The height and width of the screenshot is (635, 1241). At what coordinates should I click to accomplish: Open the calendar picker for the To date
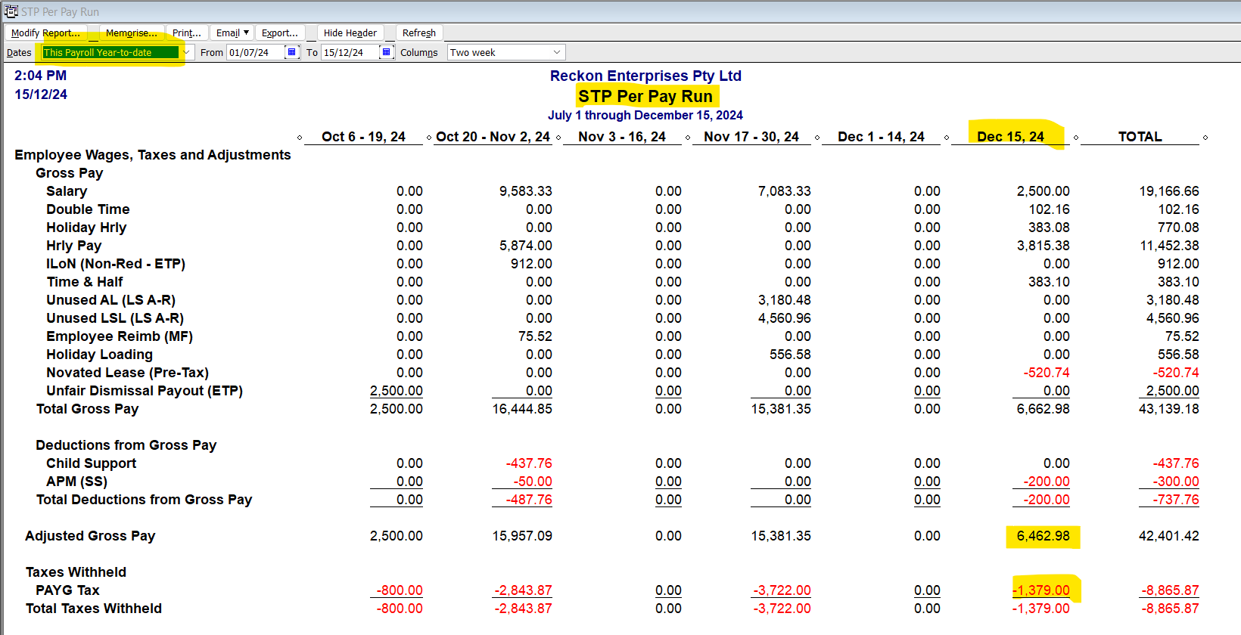387,52
